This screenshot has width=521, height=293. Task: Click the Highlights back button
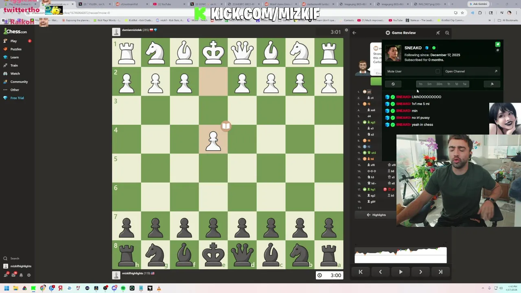pos(377,215)
